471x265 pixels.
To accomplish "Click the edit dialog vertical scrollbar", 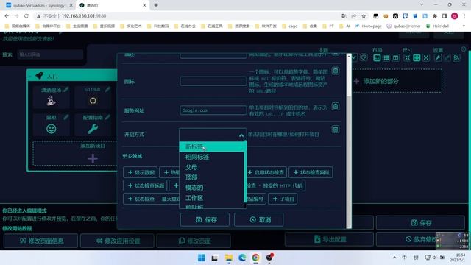I will [x=349, y=141].
